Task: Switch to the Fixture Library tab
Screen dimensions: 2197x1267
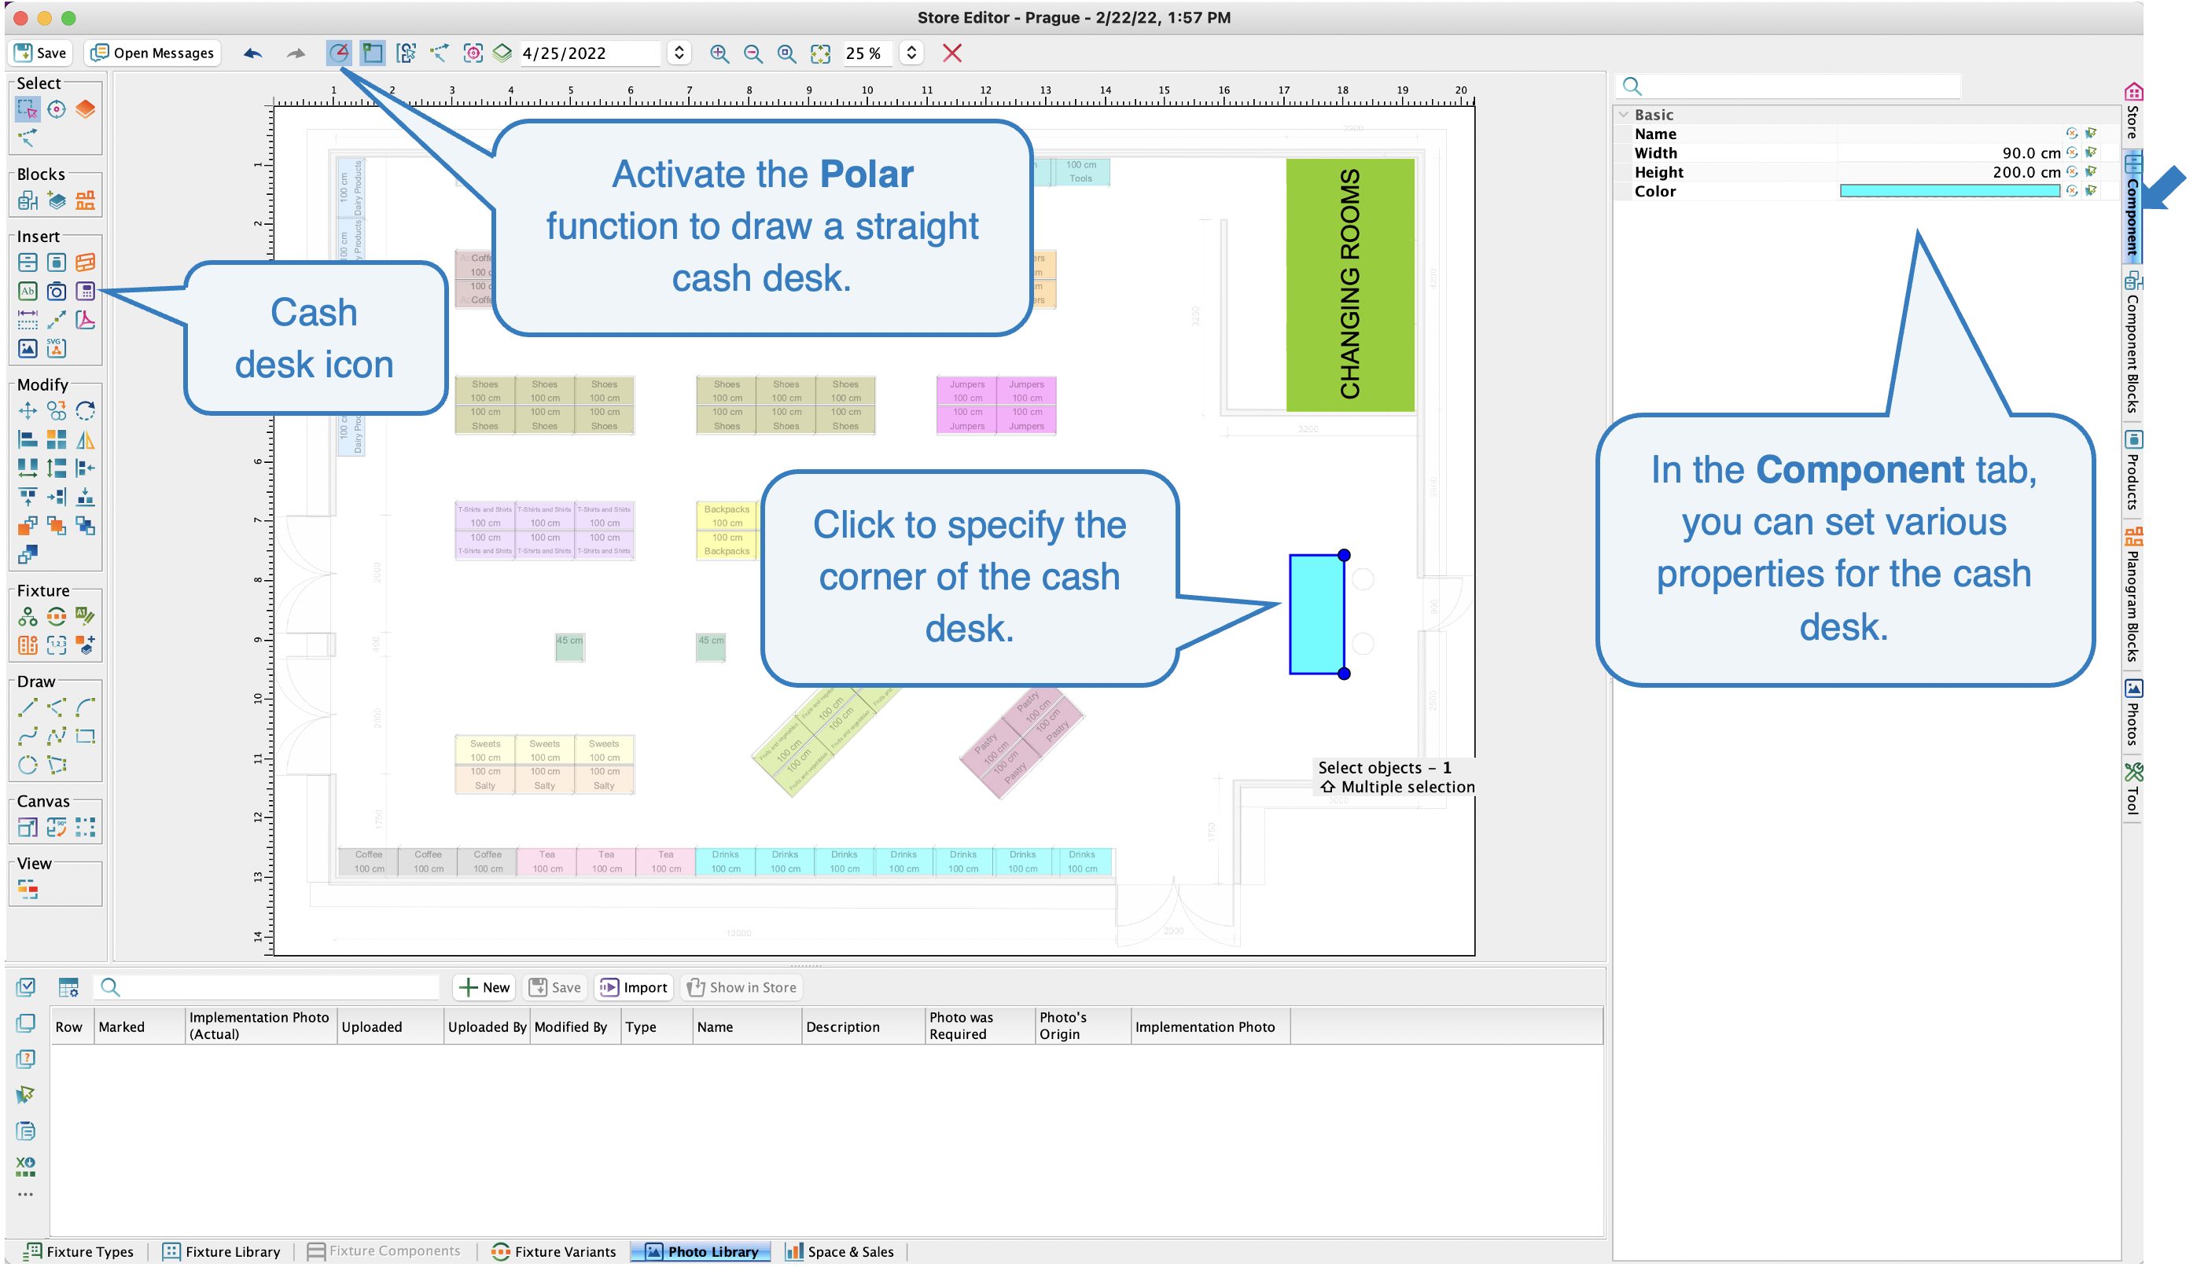Action: pos(222,1251)
